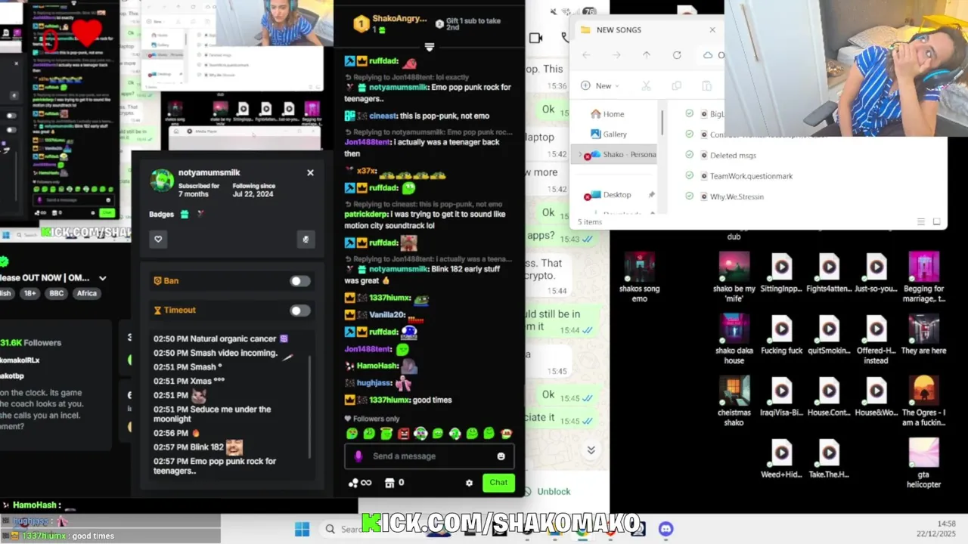This screenshot has height=544, width=968.
Task: Select the TeamWork.questionmark file
Action: (751, 176)
